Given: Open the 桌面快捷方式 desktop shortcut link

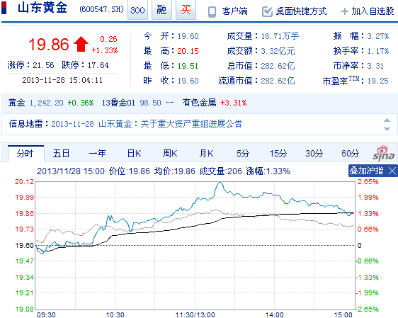Looking at the screenshot, I should point(301,11).
